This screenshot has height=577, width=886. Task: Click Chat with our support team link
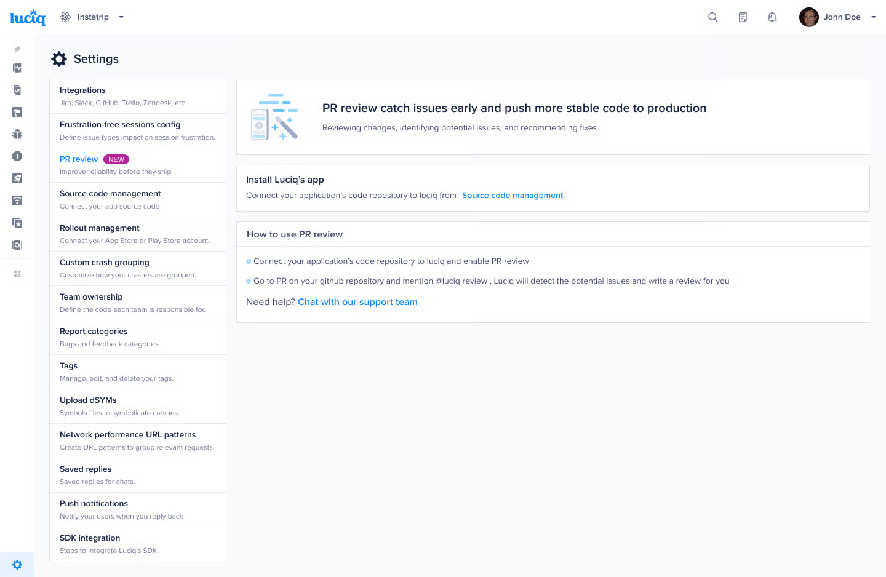[x=357, y=302]
